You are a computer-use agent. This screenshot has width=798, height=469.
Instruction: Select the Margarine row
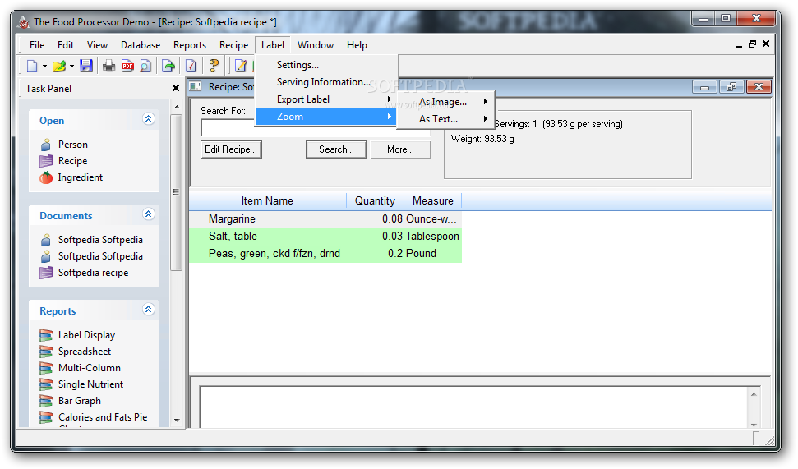(325, 219)
